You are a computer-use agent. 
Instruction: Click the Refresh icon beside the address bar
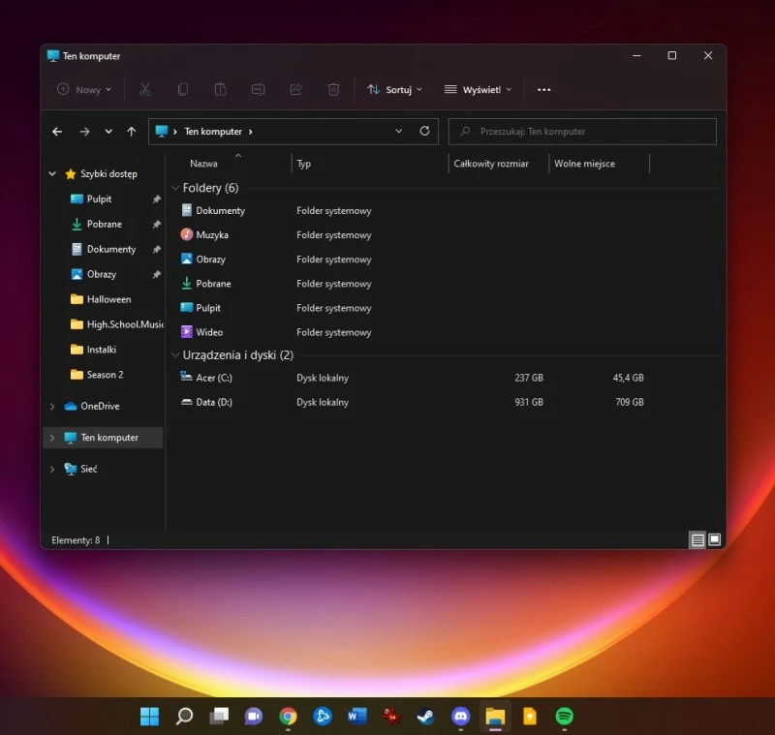(424, 131)
